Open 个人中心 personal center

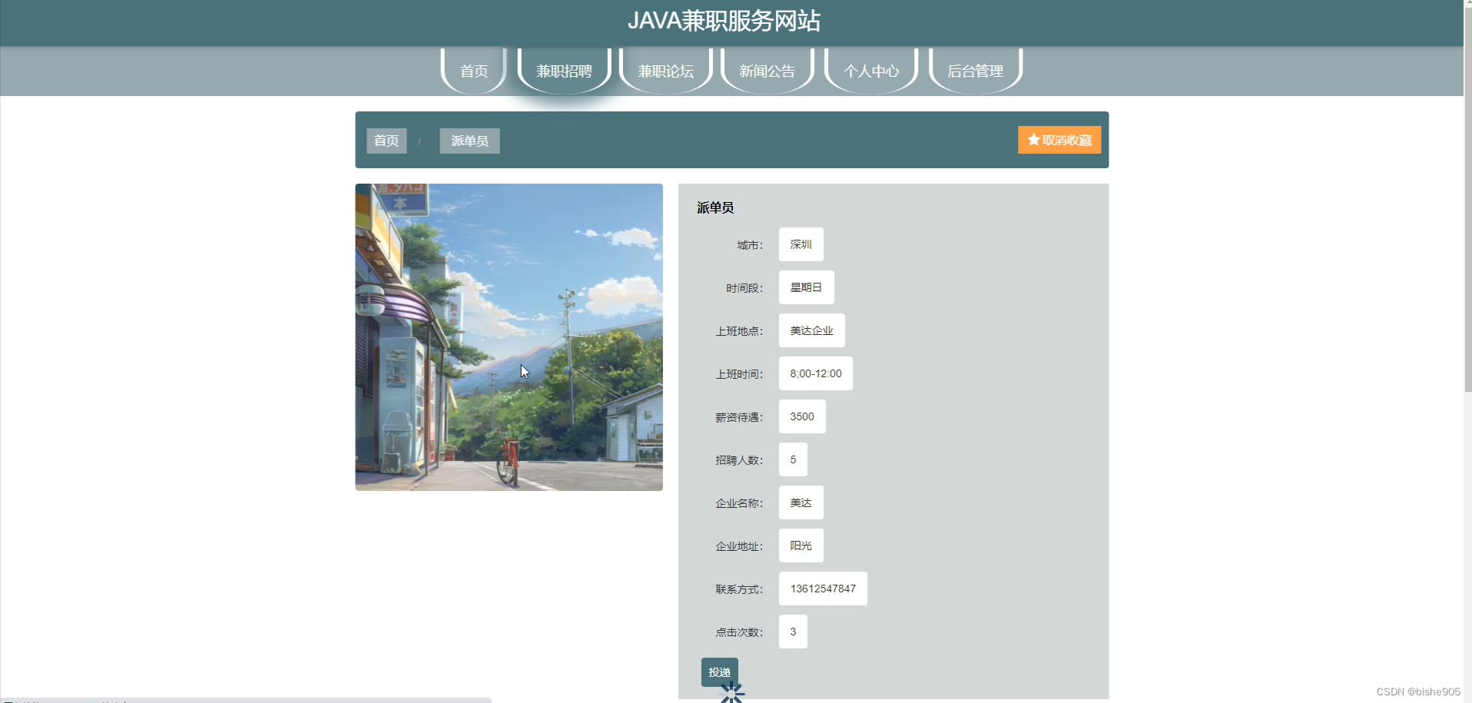[870, 71]
